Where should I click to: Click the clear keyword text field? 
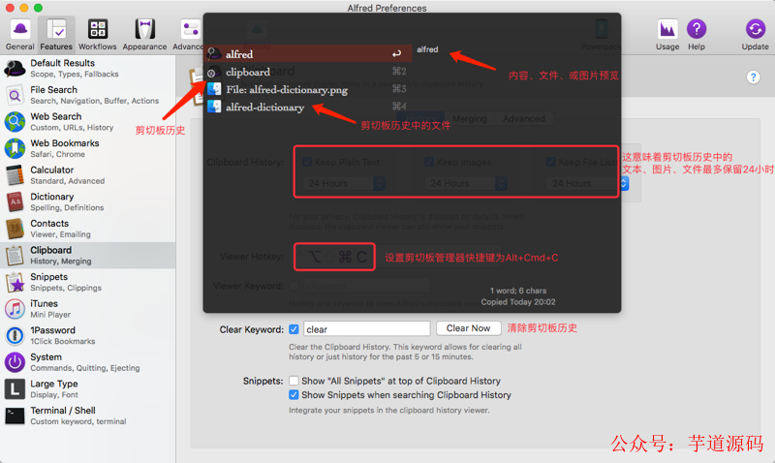click(366, 329)
